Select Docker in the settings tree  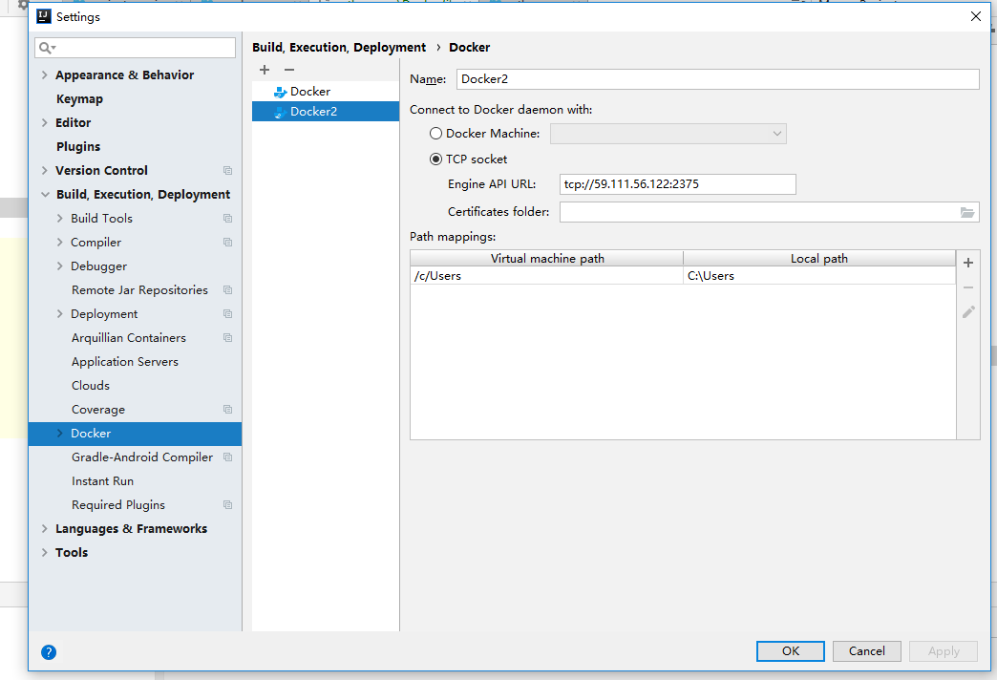pos(135,434)
